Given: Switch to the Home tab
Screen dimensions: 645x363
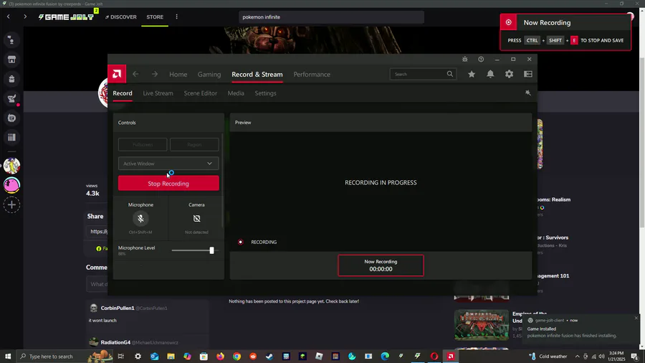Looking at the screenshot, I should pos(178,75).
